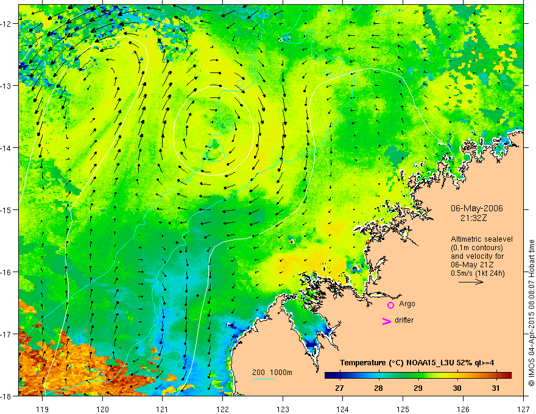Image resolution: width=536 pixels, height=414 pixels.
Task: Click the 'drifter' legend label
Action: [x=404, y=320]
